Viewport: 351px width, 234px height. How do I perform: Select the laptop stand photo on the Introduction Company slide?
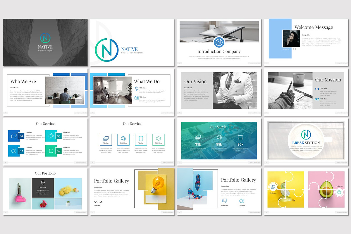219,32
